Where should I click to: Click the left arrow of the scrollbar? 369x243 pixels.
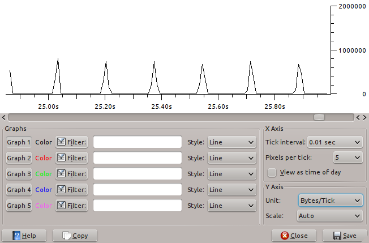pyautogui.click(x=4, y=117)
